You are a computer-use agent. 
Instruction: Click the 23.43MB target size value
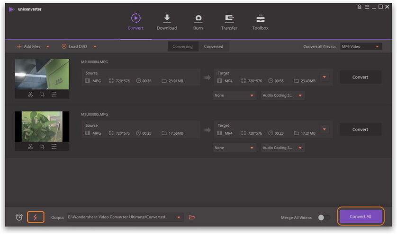[308, 81]
